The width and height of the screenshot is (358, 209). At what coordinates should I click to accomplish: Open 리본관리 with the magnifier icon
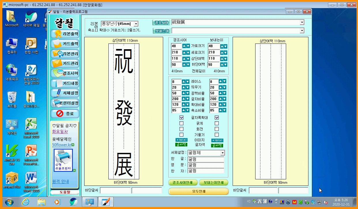65,54
